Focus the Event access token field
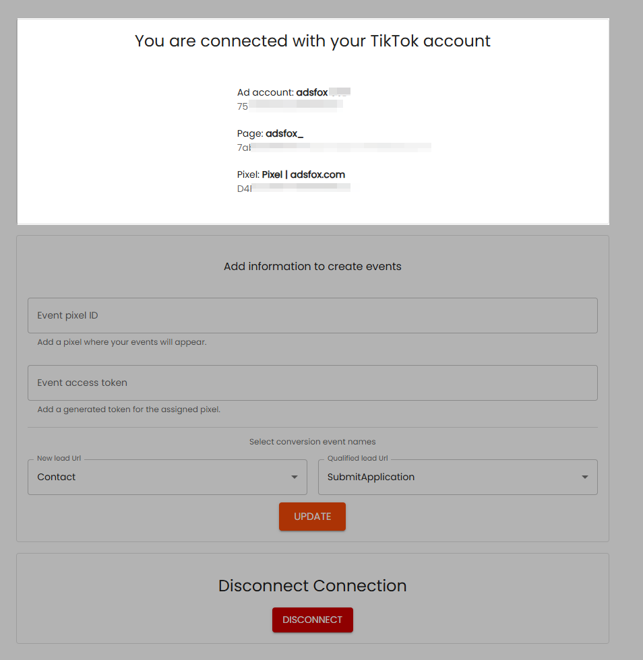 pyautogui.click(x=312, y=383)
